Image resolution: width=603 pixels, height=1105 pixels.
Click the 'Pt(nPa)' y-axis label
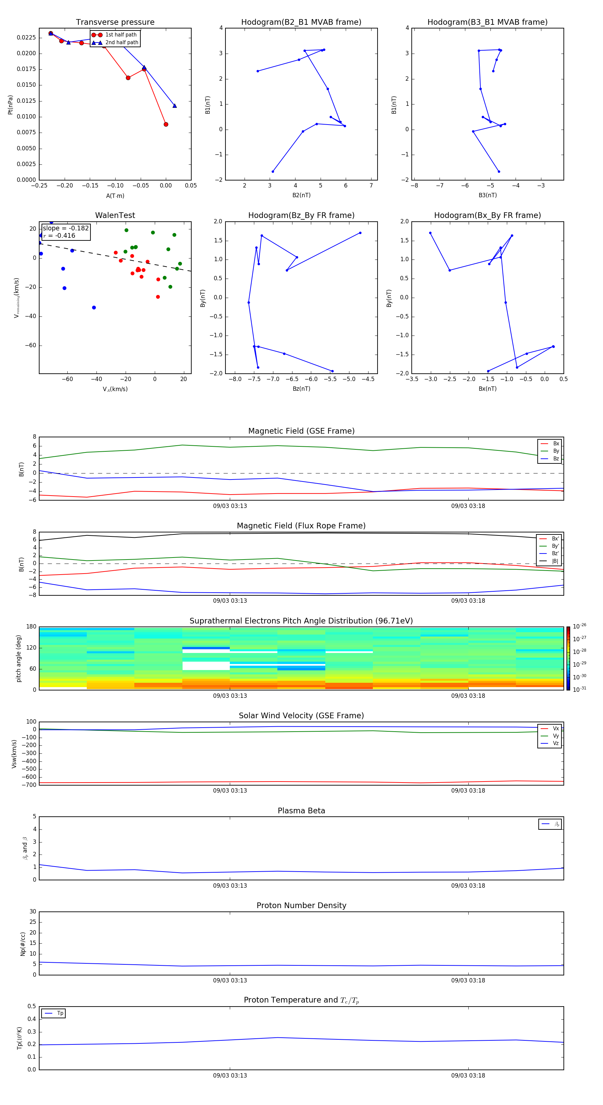(10, 105)
